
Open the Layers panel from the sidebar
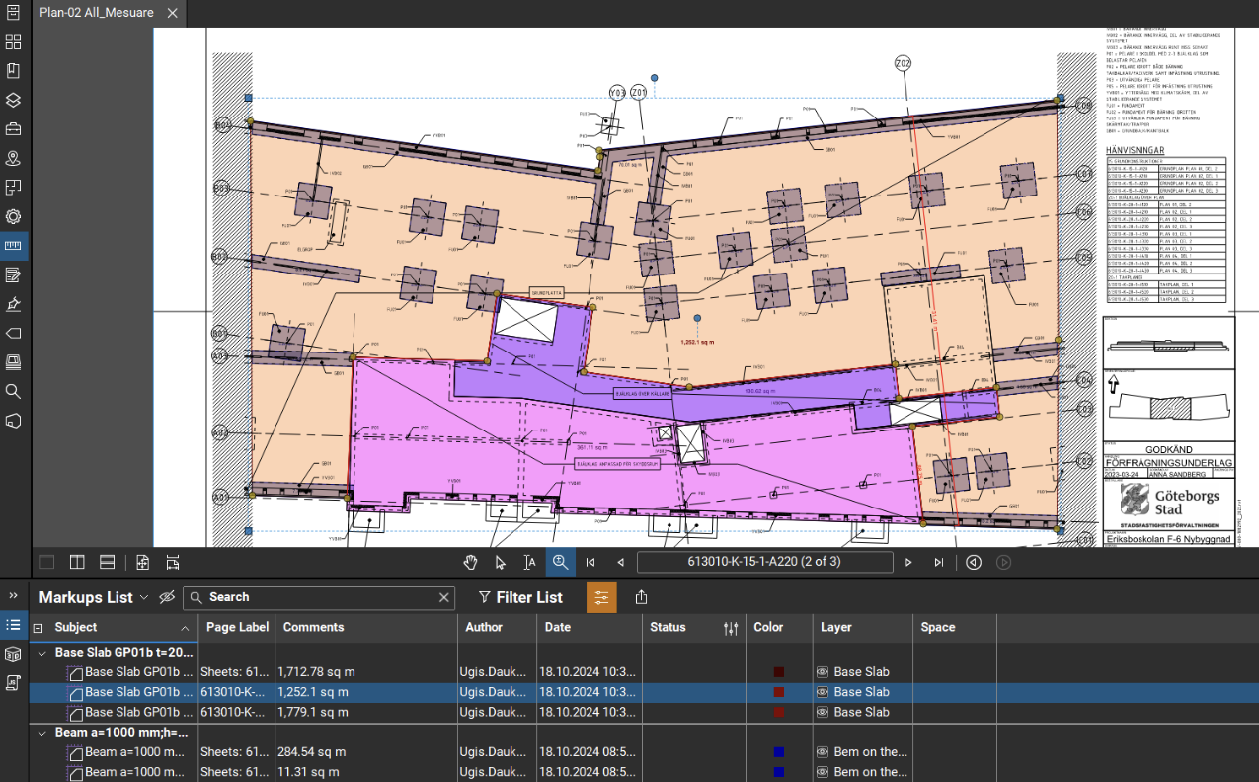[14, 100]
